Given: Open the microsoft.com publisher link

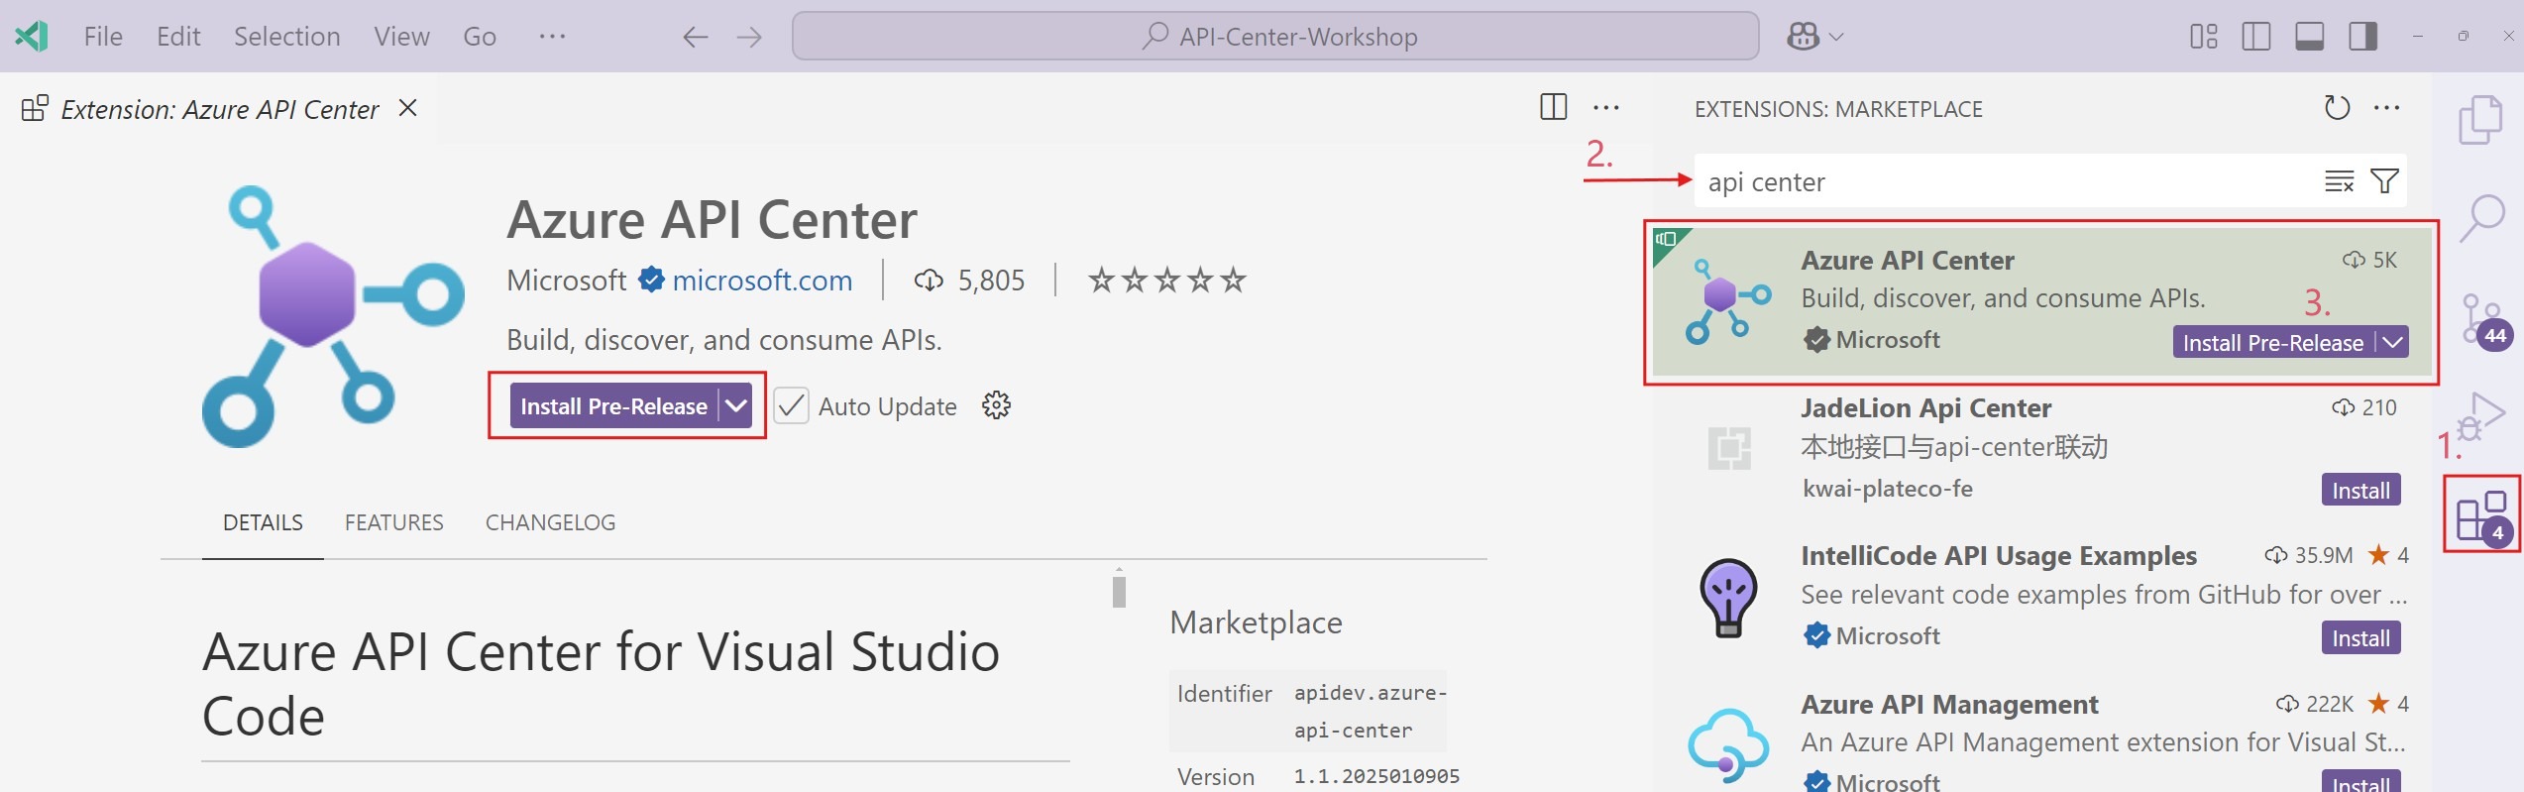Looking at the screenshot, I should [x=762, y=281].
